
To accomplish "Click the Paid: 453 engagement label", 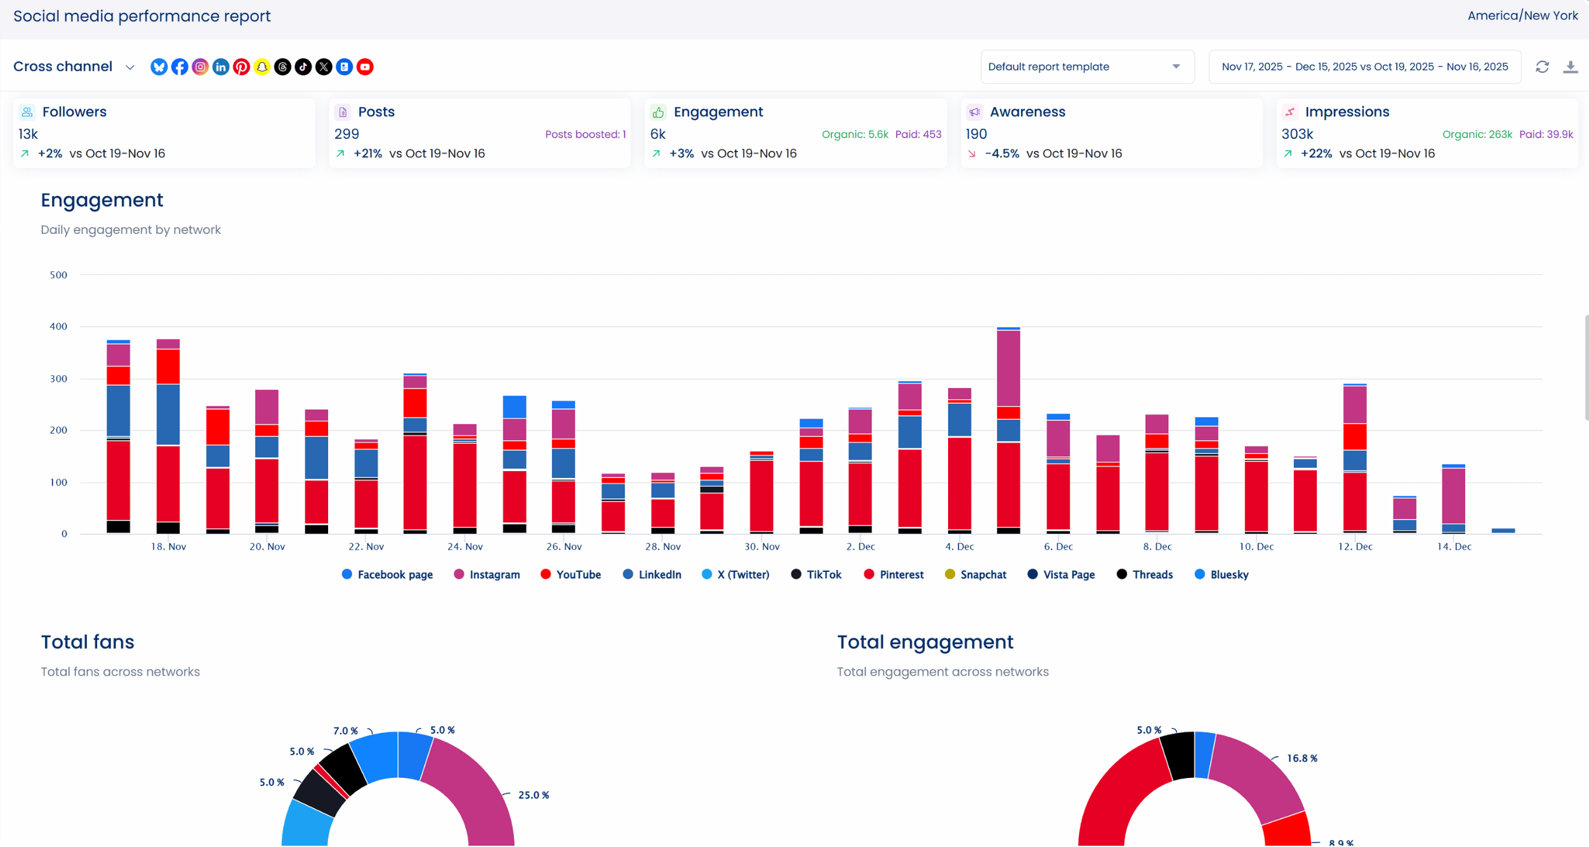I will click(918, 134).
